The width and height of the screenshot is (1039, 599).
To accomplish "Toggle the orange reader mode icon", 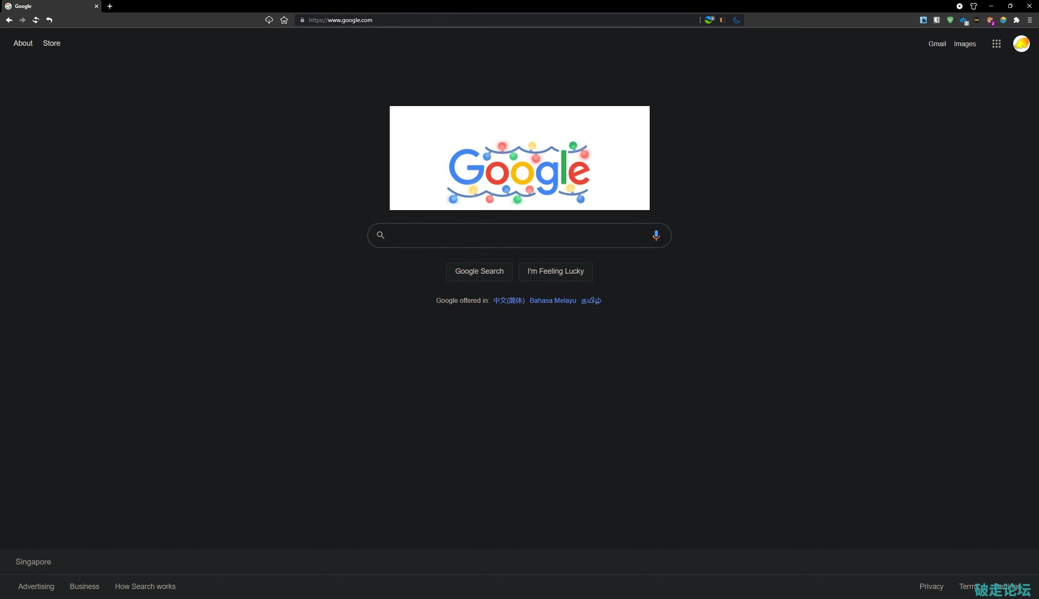I will point(722,20).
